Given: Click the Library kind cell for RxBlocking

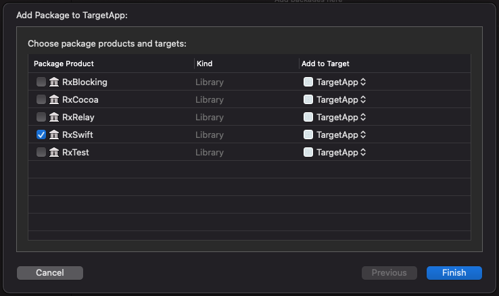Looking at the screenshot, I should tap(210, 82).
